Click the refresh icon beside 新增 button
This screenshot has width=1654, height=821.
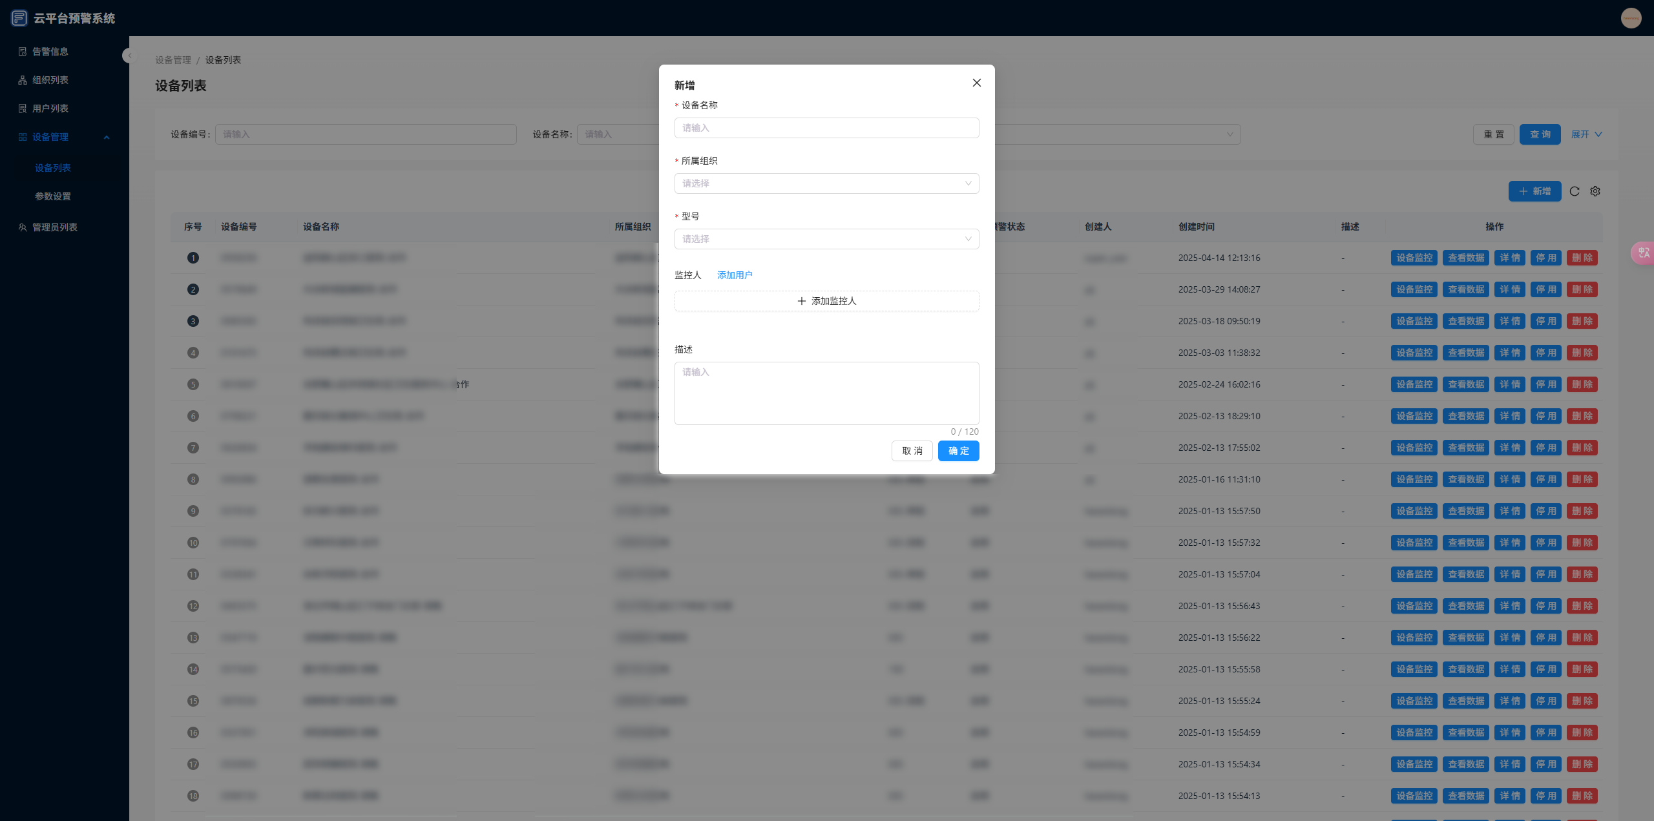1575,191
